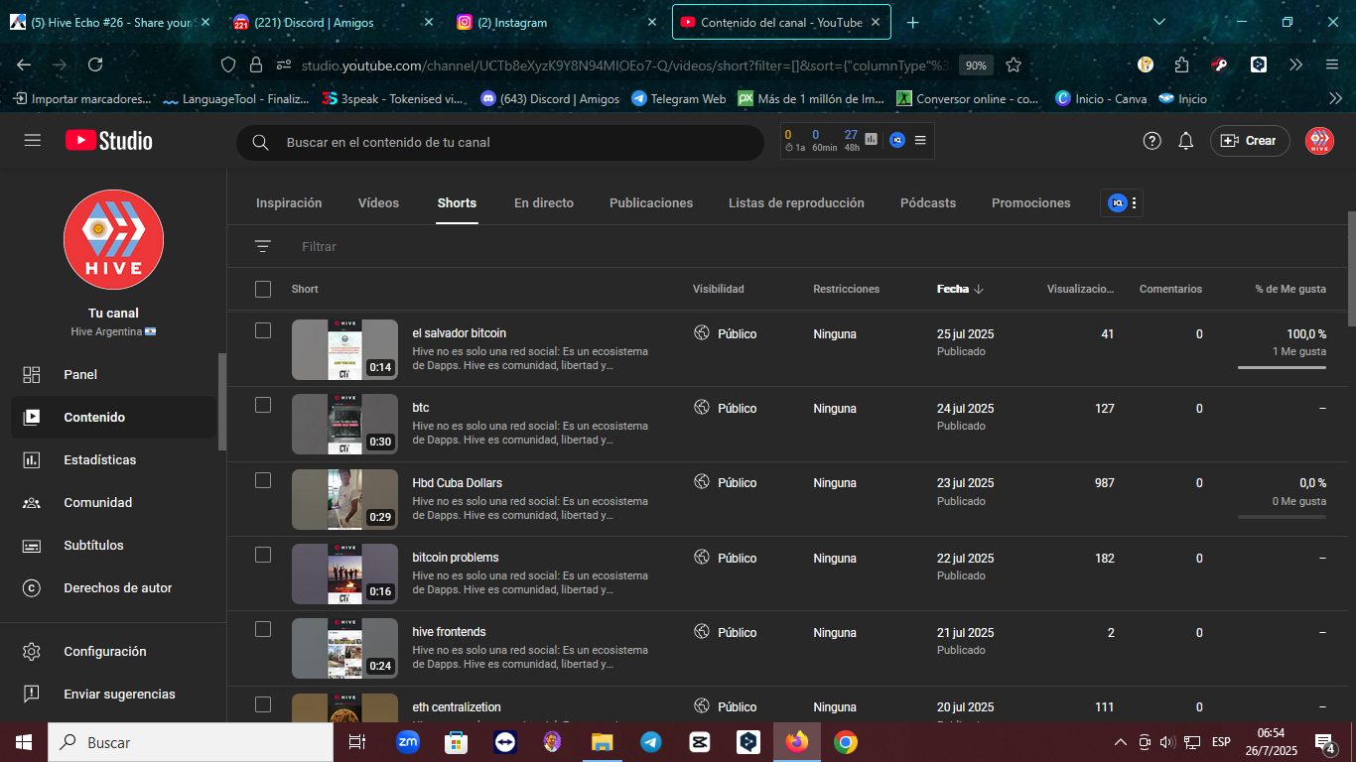The width and height of the screenshot is (1356, 762).
Task: Select the Hbd Cuba Dollars checkbox
Action: pos(263,480)
